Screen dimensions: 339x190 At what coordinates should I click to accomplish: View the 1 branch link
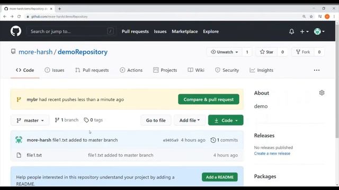point(67,120)
